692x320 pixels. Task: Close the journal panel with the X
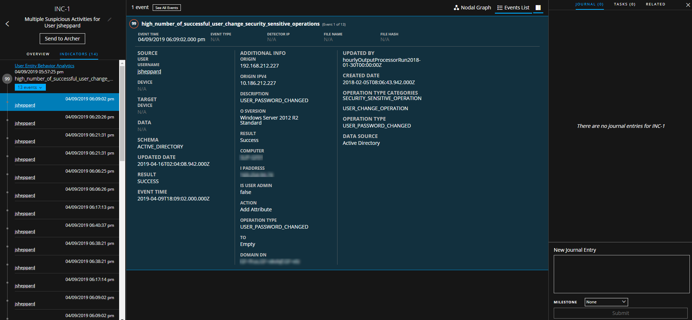(x=688, y=5)
